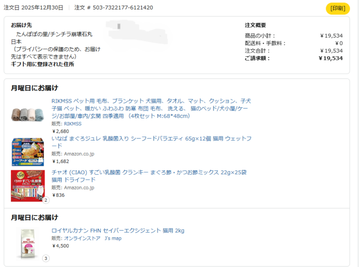This screenshot has height=267, width=359.
Task: Click quantity badge 2 on CIAO item
Action: click(46, 200)
